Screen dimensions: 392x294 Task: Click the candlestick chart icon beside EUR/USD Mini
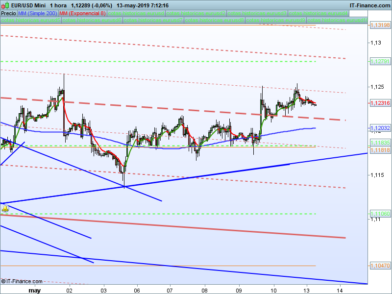(x=5, y=5)
